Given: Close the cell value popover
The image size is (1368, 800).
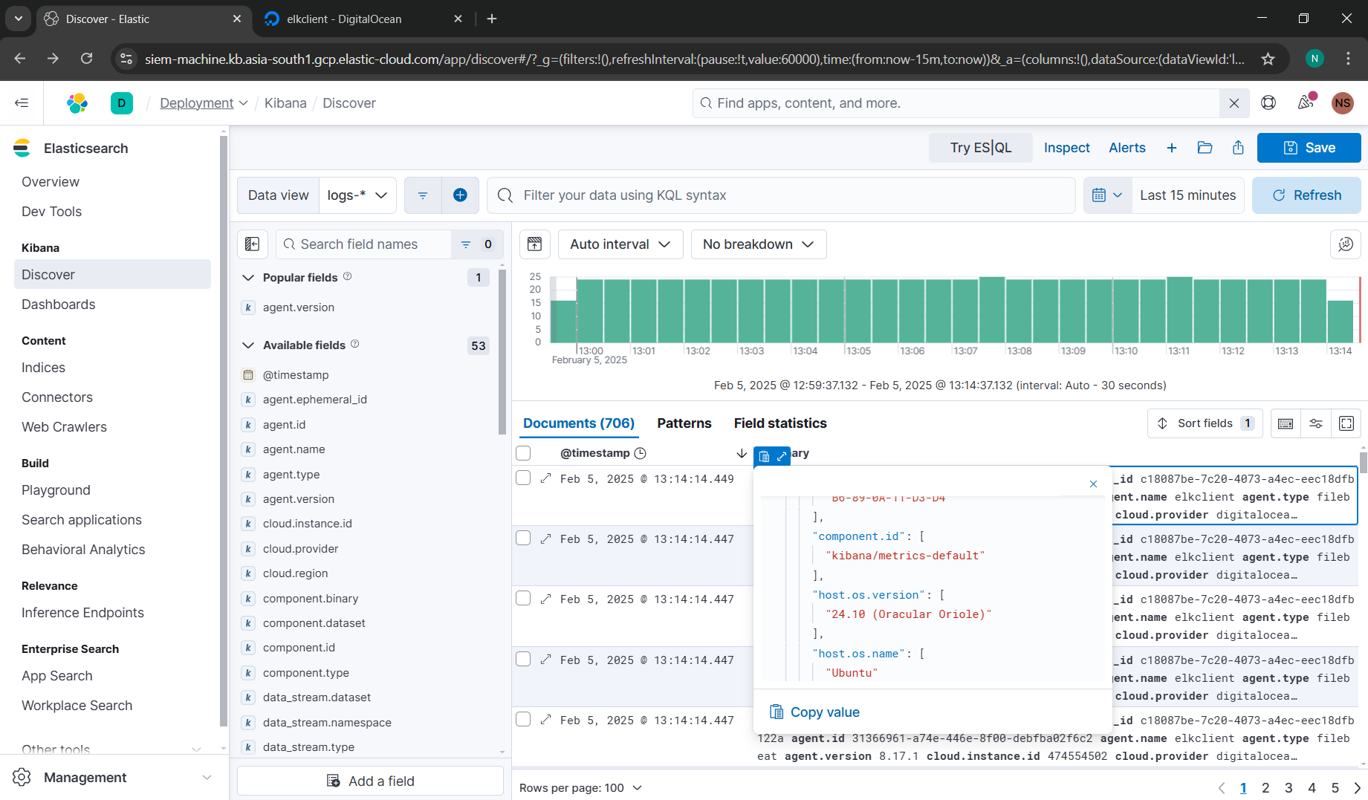Looking at the screenshot, I should click(1093, 484).
